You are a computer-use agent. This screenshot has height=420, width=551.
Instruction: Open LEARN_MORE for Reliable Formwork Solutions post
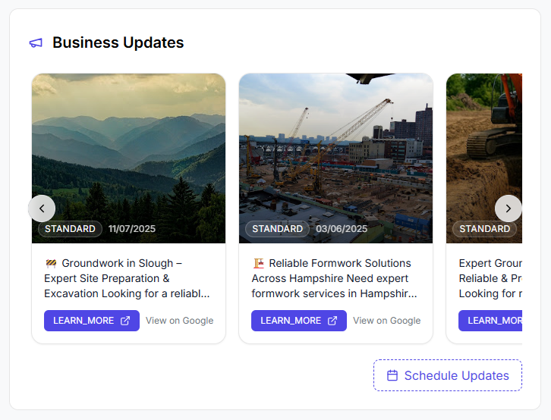pyautogui.click(x=299, y=321)
